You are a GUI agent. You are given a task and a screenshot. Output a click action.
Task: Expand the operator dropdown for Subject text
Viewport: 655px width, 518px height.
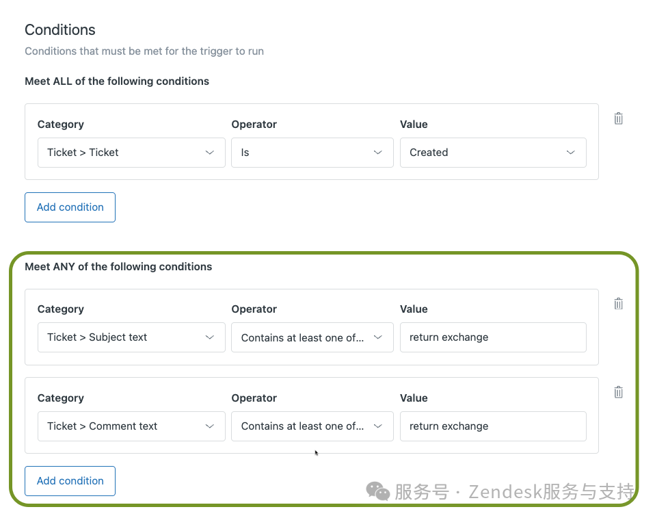pos(312,337)
